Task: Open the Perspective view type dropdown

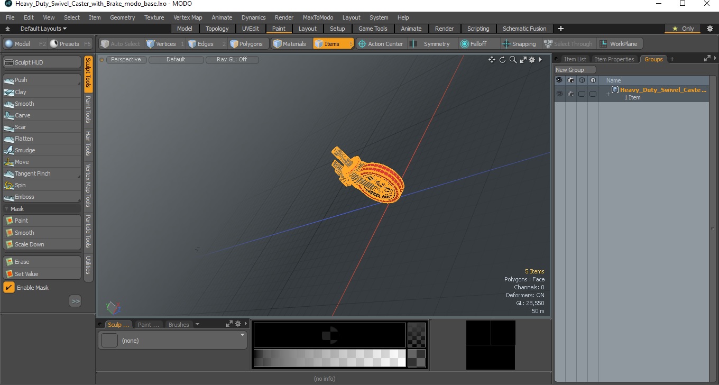Action: (x=126, y=60)
